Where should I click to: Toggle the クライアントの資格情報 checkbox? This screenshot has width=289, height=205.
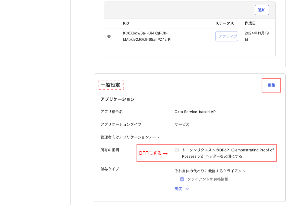(182, 179)
